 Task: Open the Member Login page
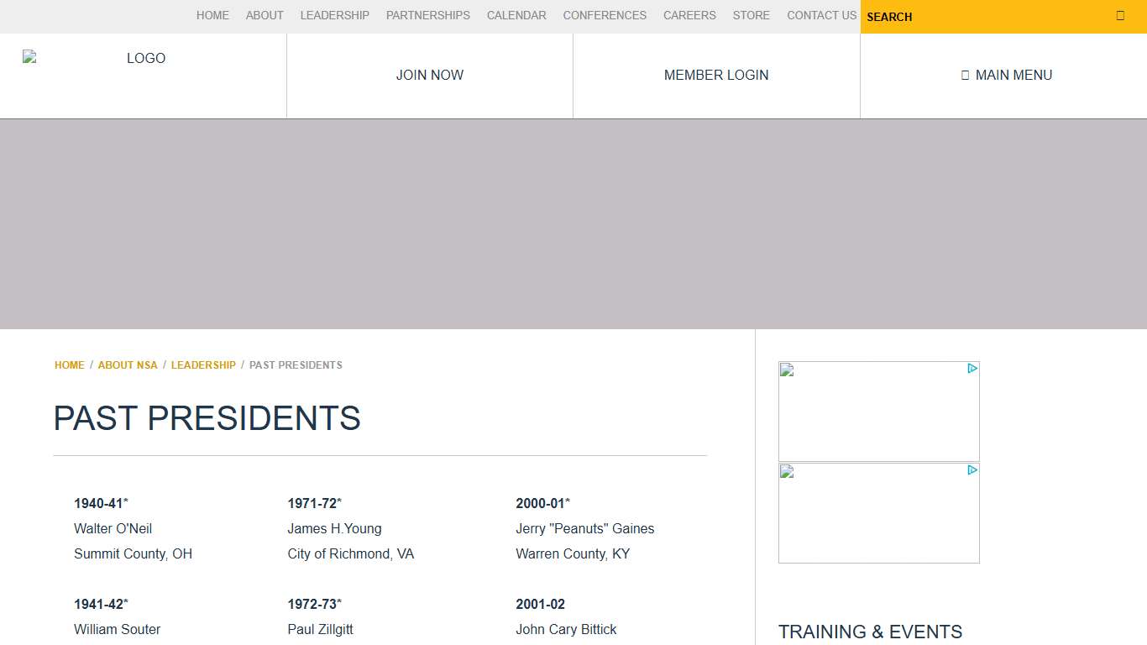pos(716,75)
